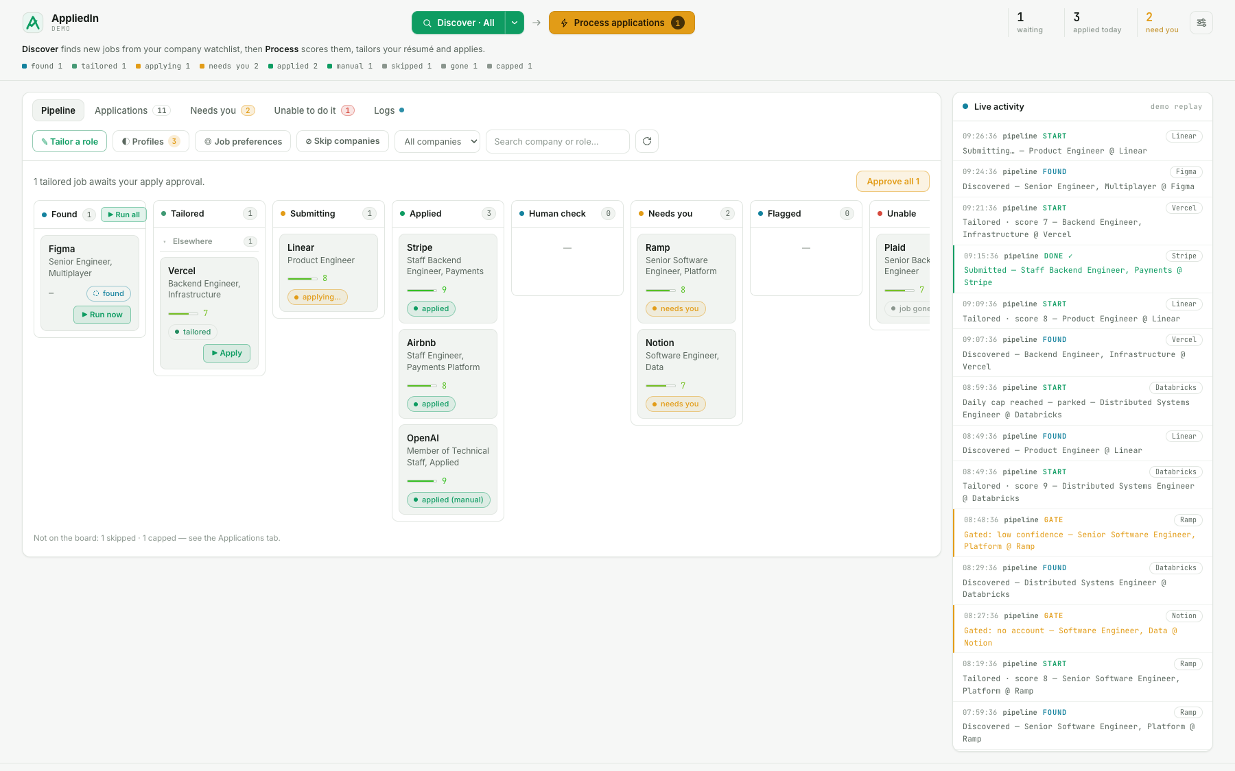Click the found 1 legend item

pyautogui.click(x=43, y=66)
